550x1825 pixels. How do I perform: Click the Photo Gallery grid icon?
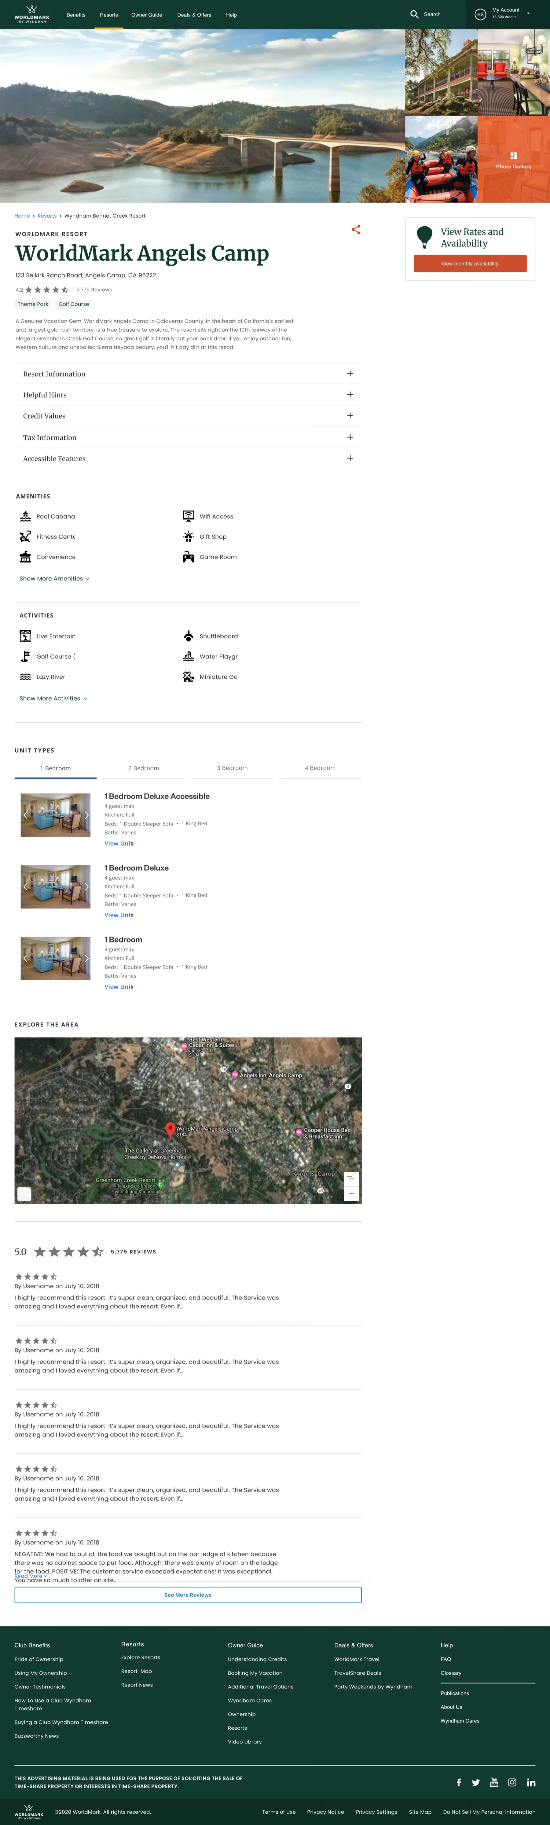[x=514, y=155]
